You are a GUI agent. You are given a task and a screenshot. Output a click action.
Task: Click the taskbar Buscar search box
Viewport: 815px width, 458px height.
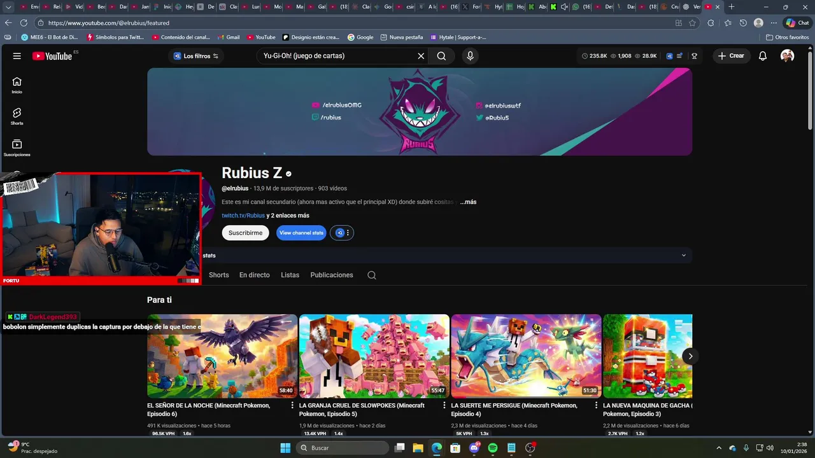(x=343, y=448)
